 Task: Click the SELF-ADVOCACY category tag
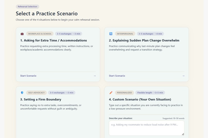[x=36, y=93]
